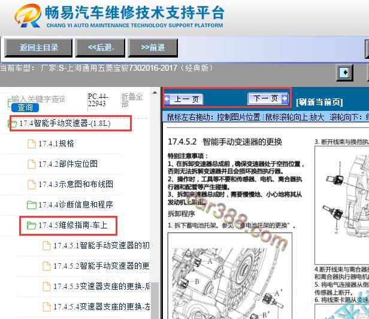The image size is (369, 319).
Task: Collapse the 17.4智能手动变速器-(1.8L) folder
Action: click(x=65, y=123)
